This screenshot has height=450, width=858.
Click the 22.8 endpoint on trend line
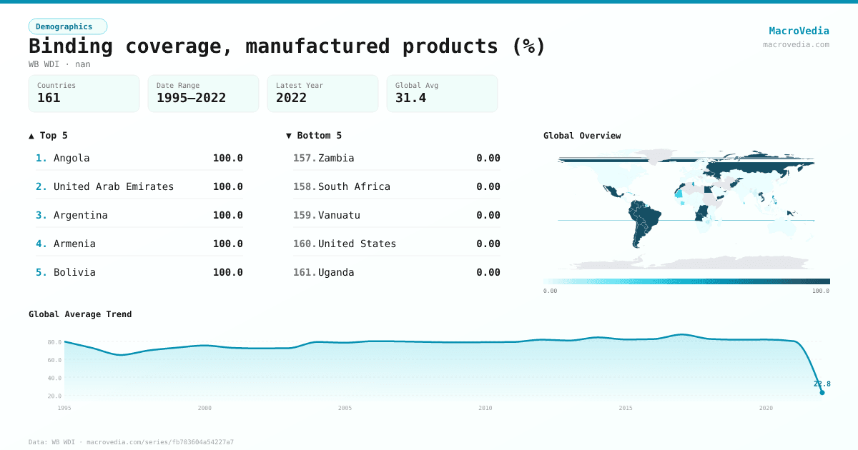point(822,392)
